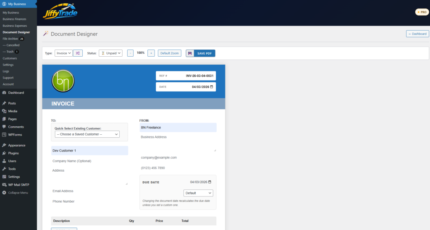
Task: Open Plugins via its sidebar icon
Action: (4, 153)
